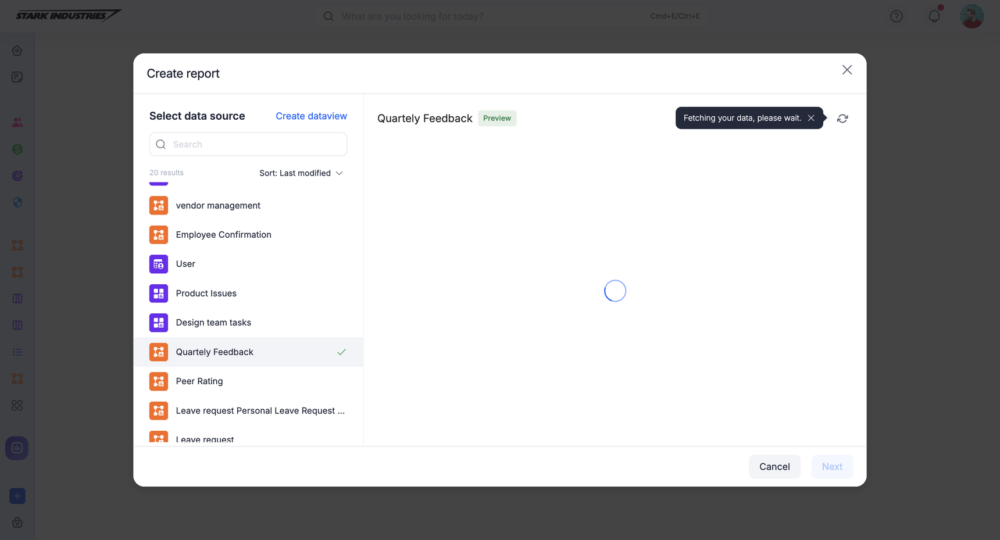The width and height of the screenshot is (1000, 540).
Task: Click the refresh data icon
Action: coord(842,119)
